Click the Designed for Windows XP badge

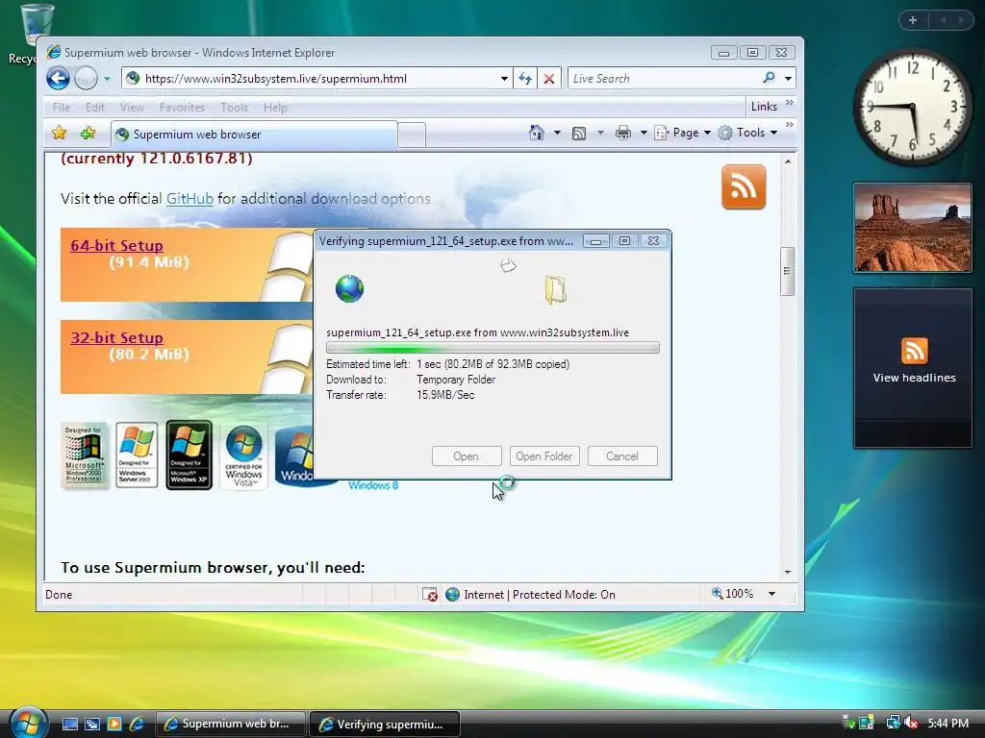pos(189,455)
